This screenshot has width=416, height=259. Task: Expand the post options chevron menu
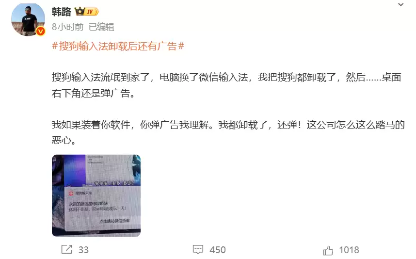click(400, 4)
